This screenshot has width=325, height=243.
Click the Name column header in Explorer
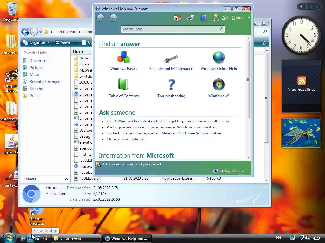click(x=82, y=51)
